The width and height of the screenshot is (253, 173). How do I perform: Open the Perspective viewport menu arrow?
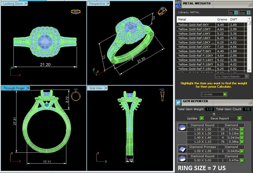(108, 4)
